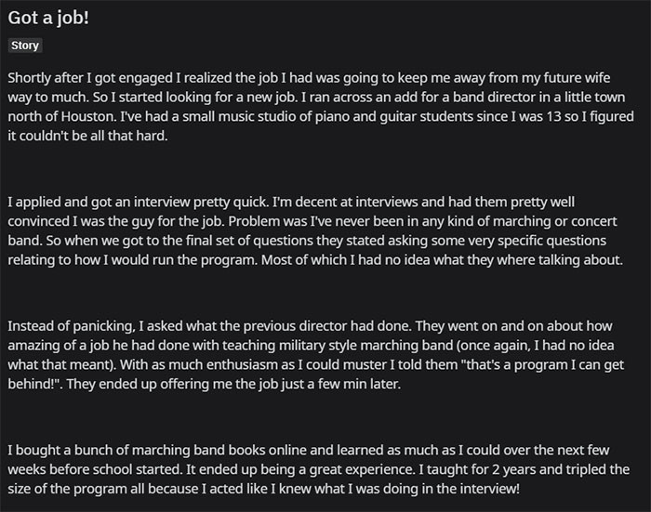Click the paragraph beginning "I applied and got"

click(316, 230)
